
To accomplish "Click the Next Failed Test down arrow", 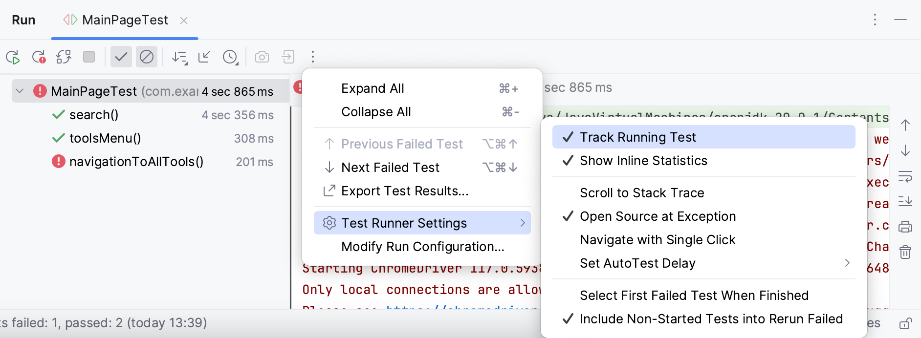I will point(329,168).
